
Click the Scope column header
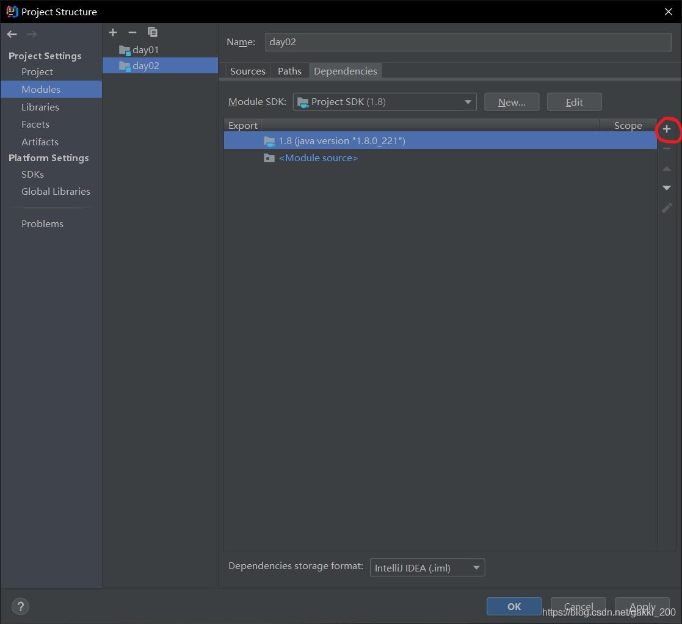click(628, 125)
